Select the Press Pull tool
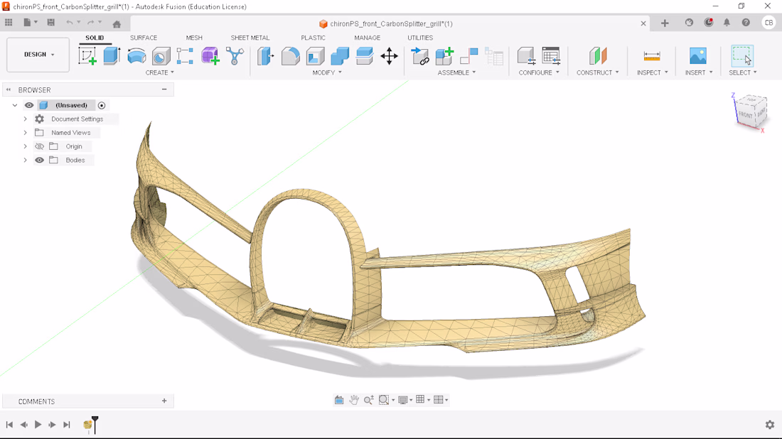 pyautogui.click(x=266, y=56)
